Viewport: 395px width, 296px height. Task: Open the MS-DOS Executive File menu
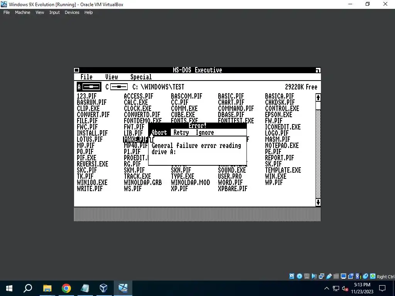(86, 77)
